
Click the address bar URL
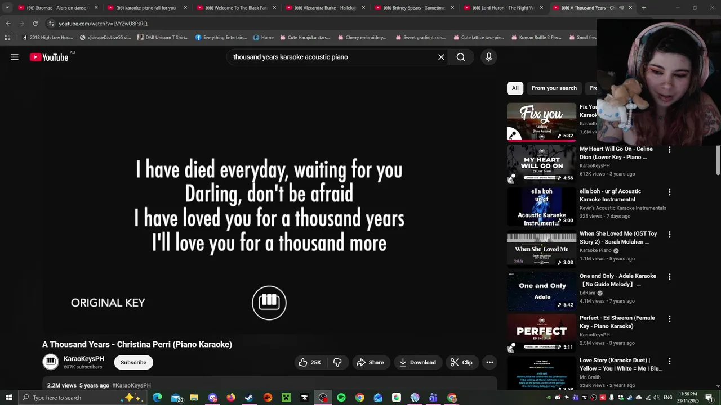[x=103, y=24]
